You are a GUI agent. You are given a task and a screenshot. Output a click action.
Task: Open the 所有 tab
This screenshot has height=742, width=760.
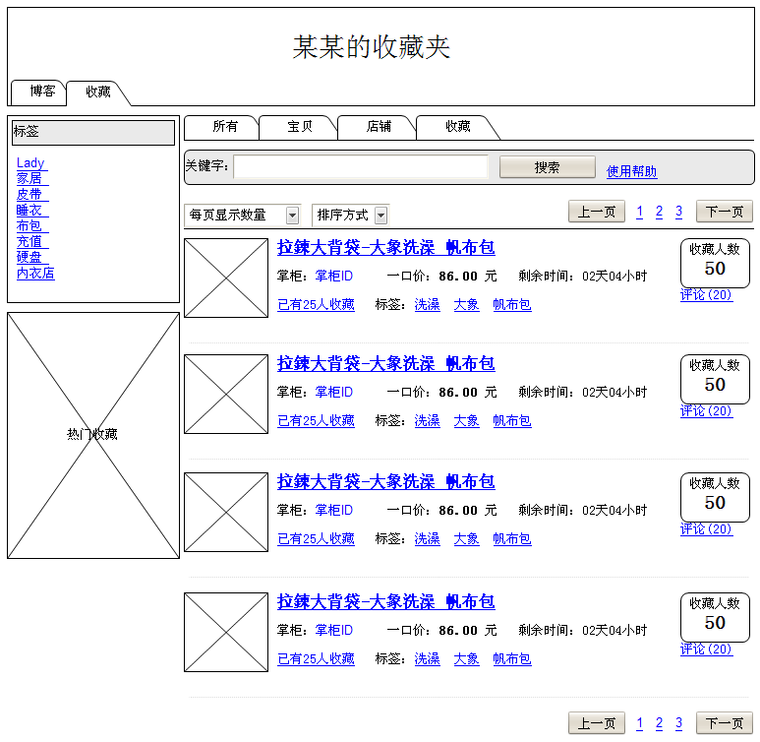click(x=222, y=128)
